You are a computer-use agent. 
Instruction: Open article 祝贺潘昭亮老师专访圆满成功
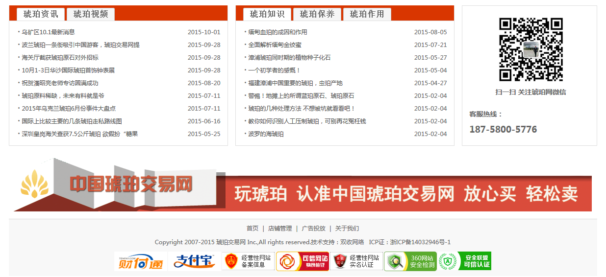point(60,83)
